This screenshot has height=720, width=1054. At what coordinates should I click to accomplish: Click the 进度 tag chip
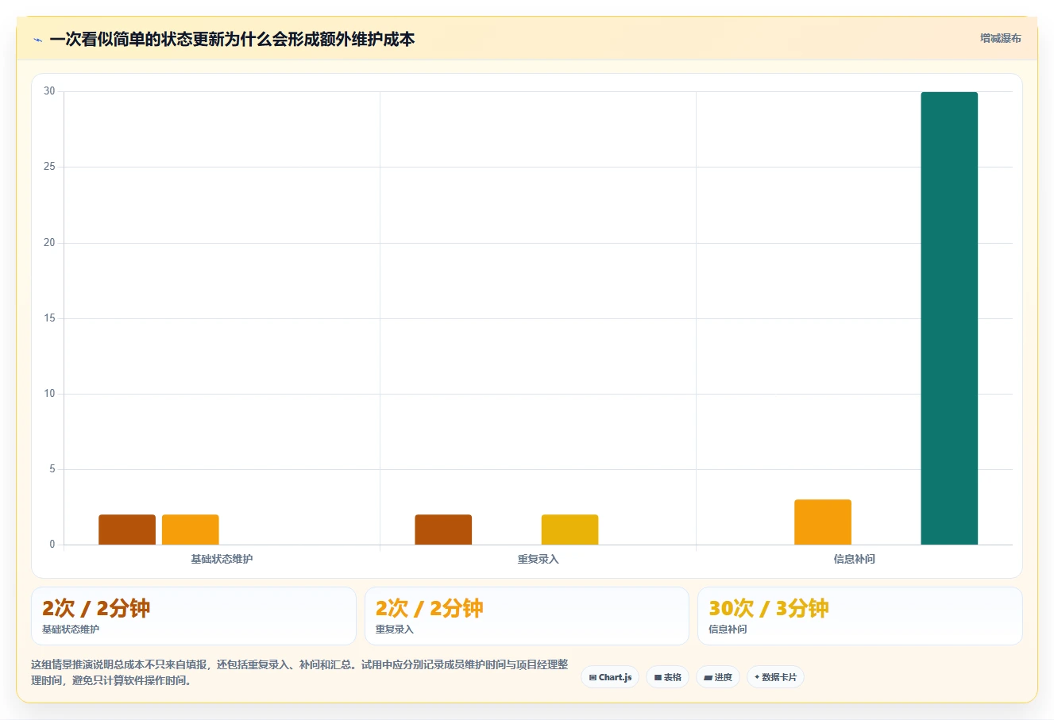click(717, 677)
